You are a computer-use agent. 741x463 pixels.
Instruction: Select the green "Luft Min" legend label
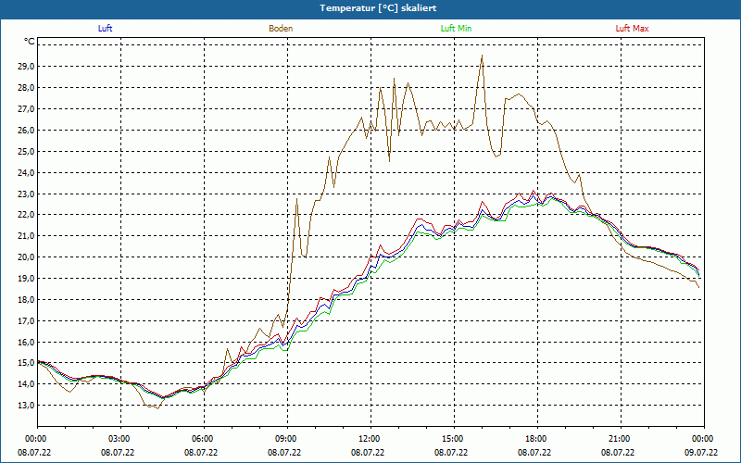coord(456,29)
